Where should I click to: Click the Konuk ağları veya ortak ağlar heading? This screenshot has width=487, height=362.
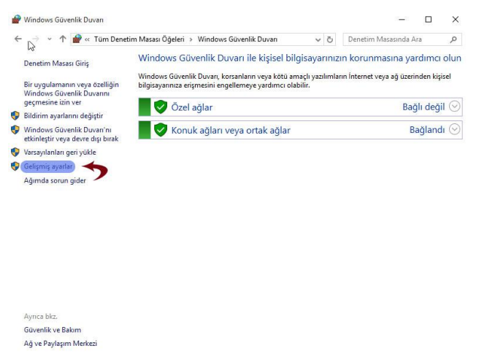[231, 131]
